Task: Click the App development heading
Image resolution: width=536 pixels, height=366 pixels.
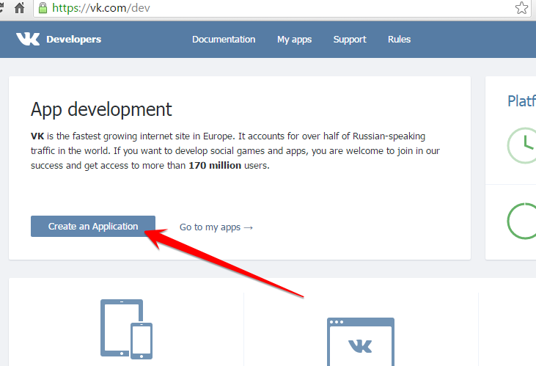Action: pos(101,110)
